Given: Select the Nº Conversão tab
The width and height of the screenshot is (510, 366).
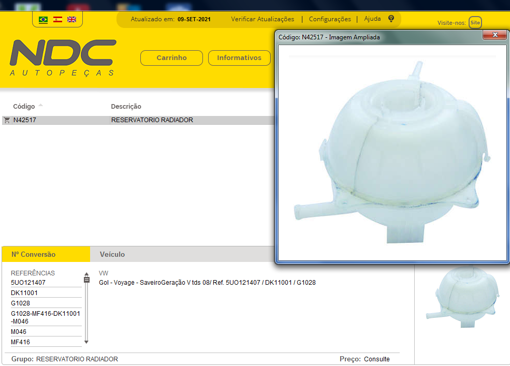Looking at the screenshot, I should (x=33, y=254).
